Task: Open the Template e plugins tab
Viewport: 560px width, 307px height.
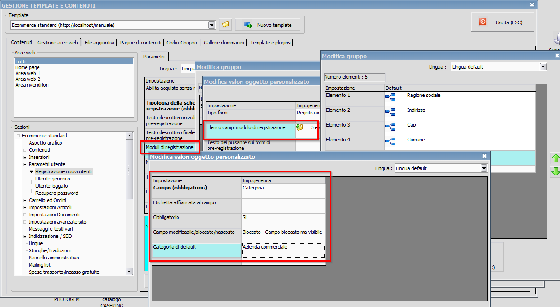Action: click(270, 43)
